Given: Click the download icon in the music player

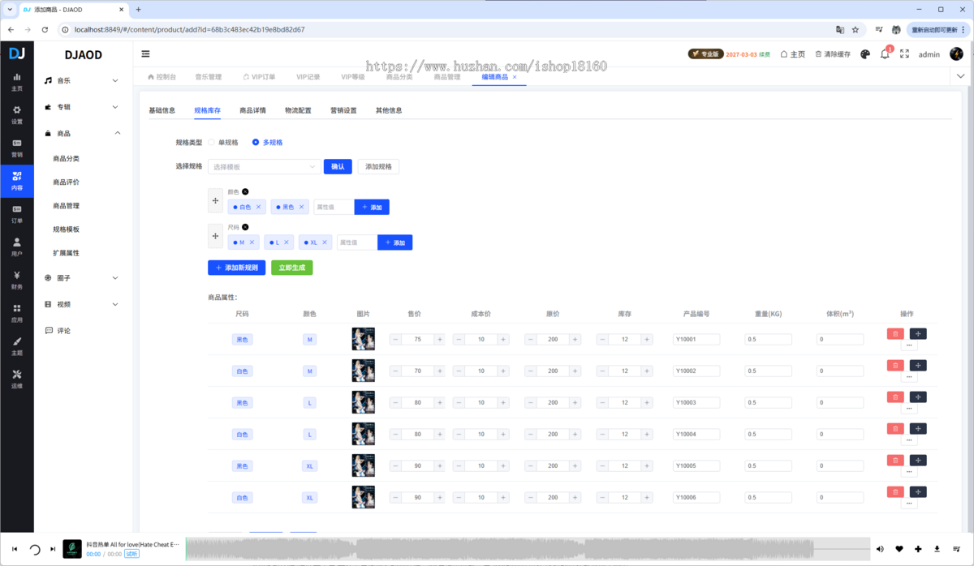Looking at the screenshot, I should 937,549.
